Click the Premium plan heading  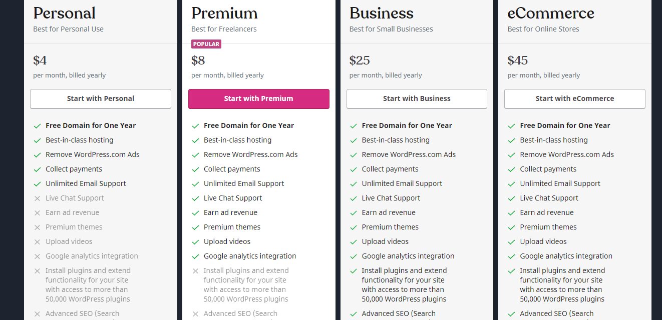tap(224, 13)
